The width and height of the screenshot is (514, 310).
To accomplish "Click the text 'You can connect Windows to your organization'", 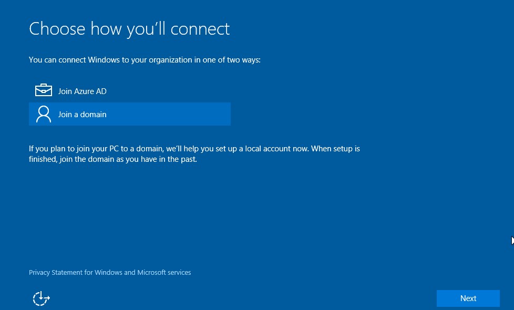I will coord(110,60).
